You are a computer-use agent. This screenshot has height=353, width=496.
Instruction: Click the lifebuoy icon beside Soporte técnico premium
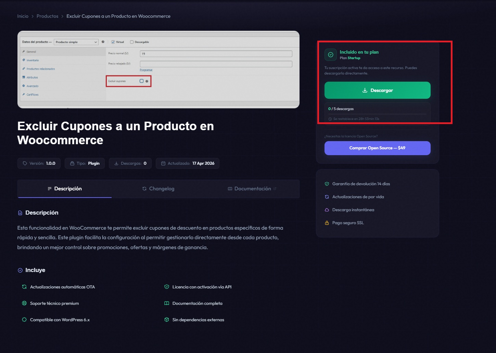pyautogui.click(x=24, y=303)
